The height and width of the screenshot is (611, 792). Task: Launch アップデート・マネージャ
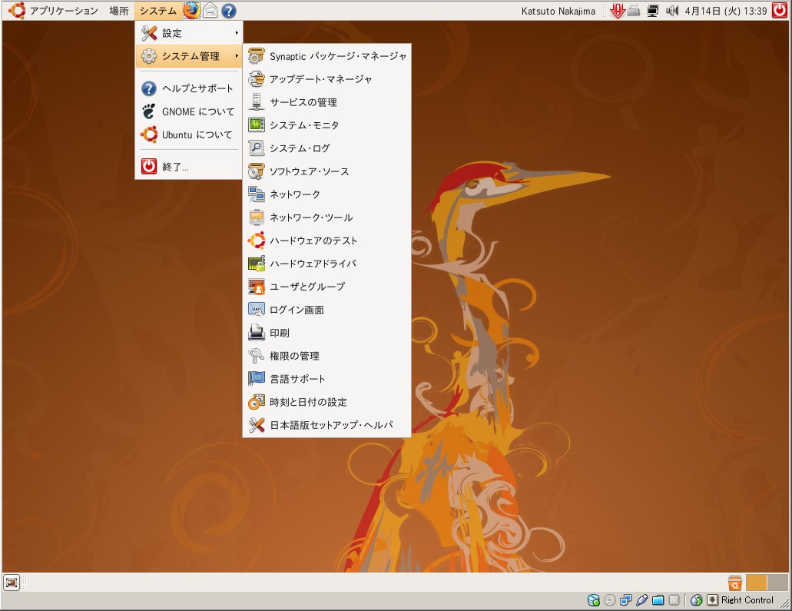click(x=326, y=79)
